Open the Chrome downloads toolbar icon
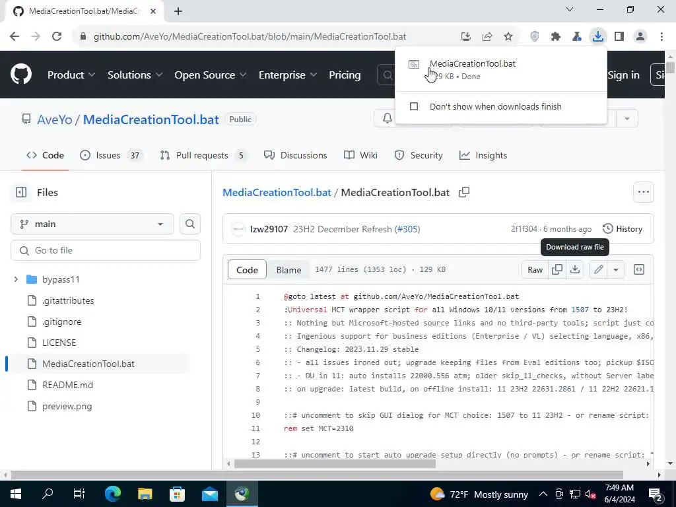 click(598, 37)
